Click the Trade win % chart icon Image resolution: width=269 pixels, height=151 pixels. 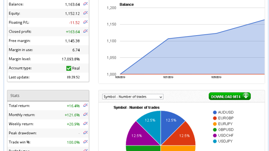coord(85,142)
